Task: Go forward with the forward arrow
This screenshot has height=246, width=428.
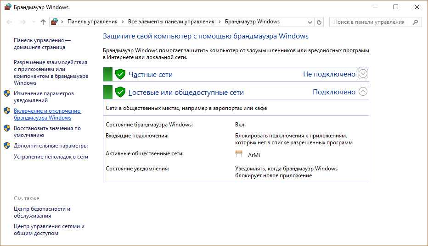Action: point(23,22)
